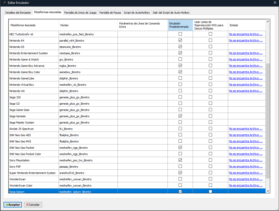
Task: Click the Aceptar button
Action: point(13,205)
